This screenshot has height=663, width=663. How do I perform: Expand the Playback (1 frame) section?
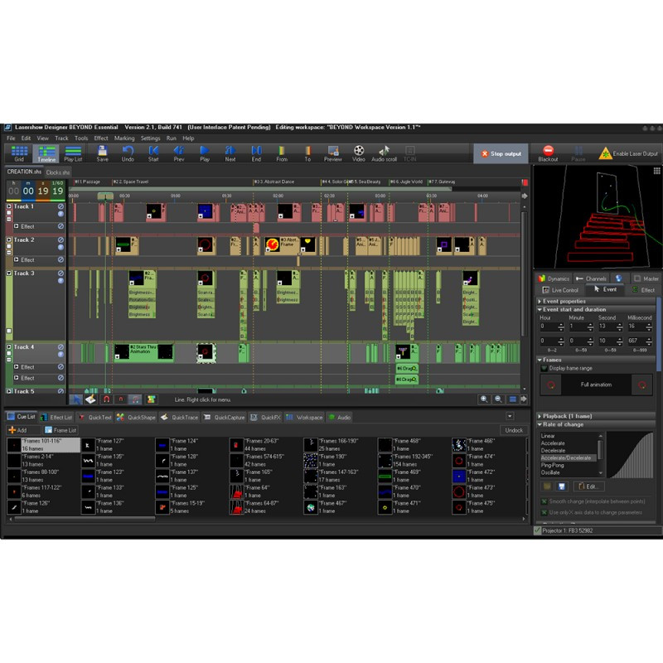540,415
